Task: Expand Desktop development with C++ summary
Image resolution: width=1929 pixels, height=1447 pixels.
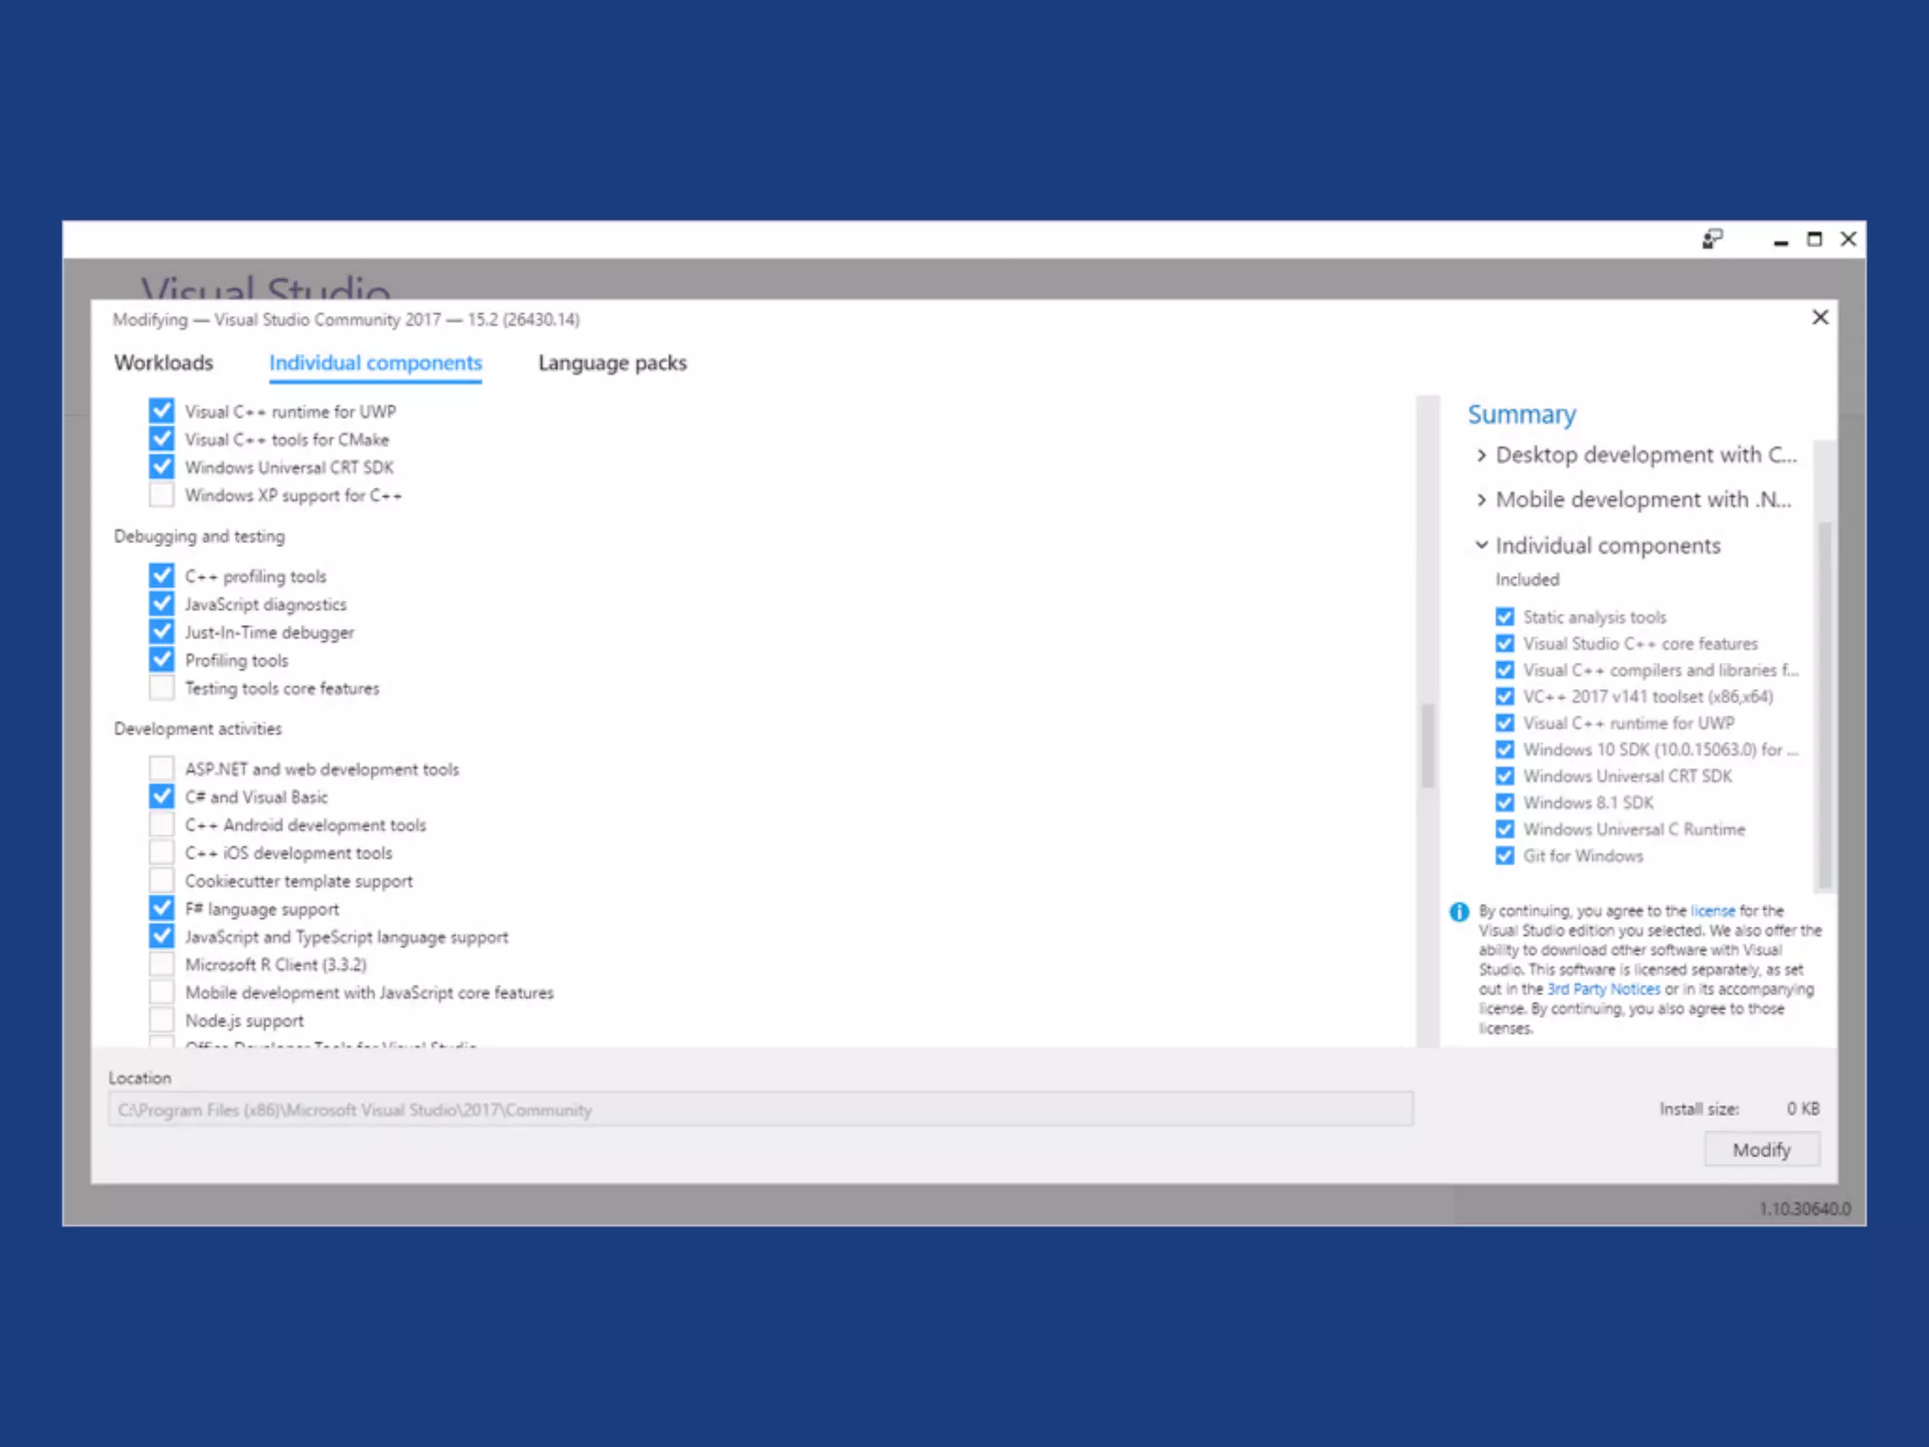Action: tap(1482, 455)
